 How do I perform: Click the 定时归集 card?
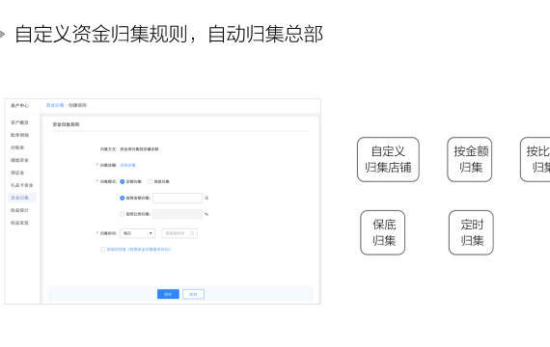click(471, 232)
